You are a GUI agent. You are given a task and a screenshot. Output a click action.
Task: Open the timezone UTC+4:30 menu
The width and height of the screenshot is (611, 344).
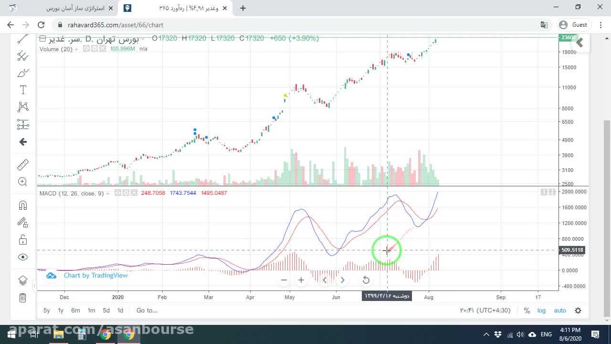pos(485,311)
